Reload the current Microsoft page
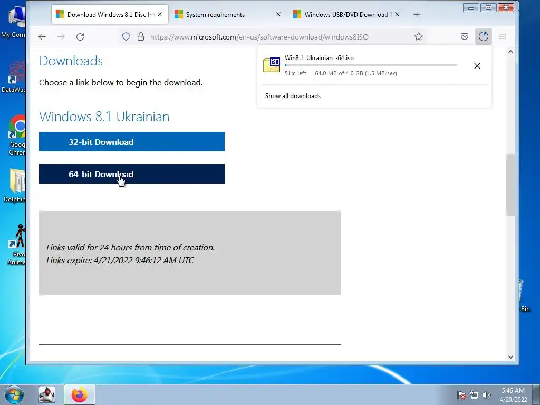The width and height of the screenshot is (540, 405). 80,36
